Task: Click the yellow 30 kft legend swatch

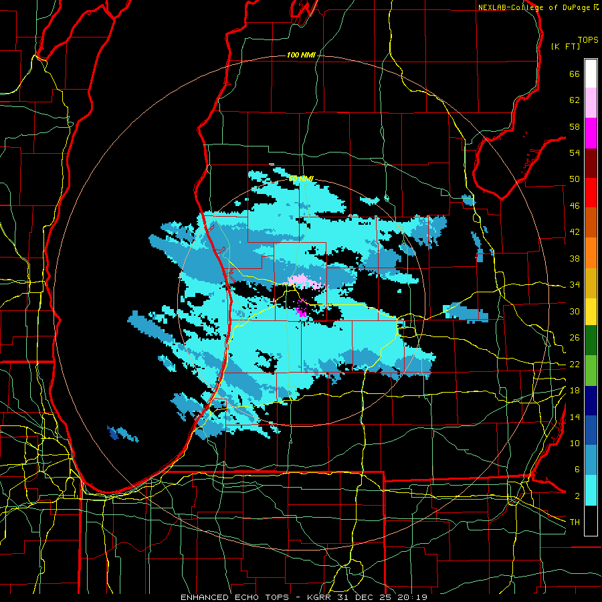Action: point(591,312)
